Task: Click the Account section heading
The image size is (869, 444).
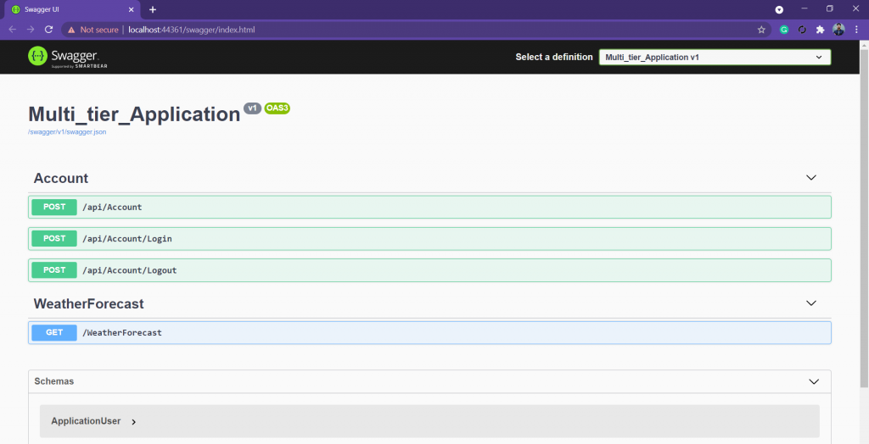Action: [61, 178]
